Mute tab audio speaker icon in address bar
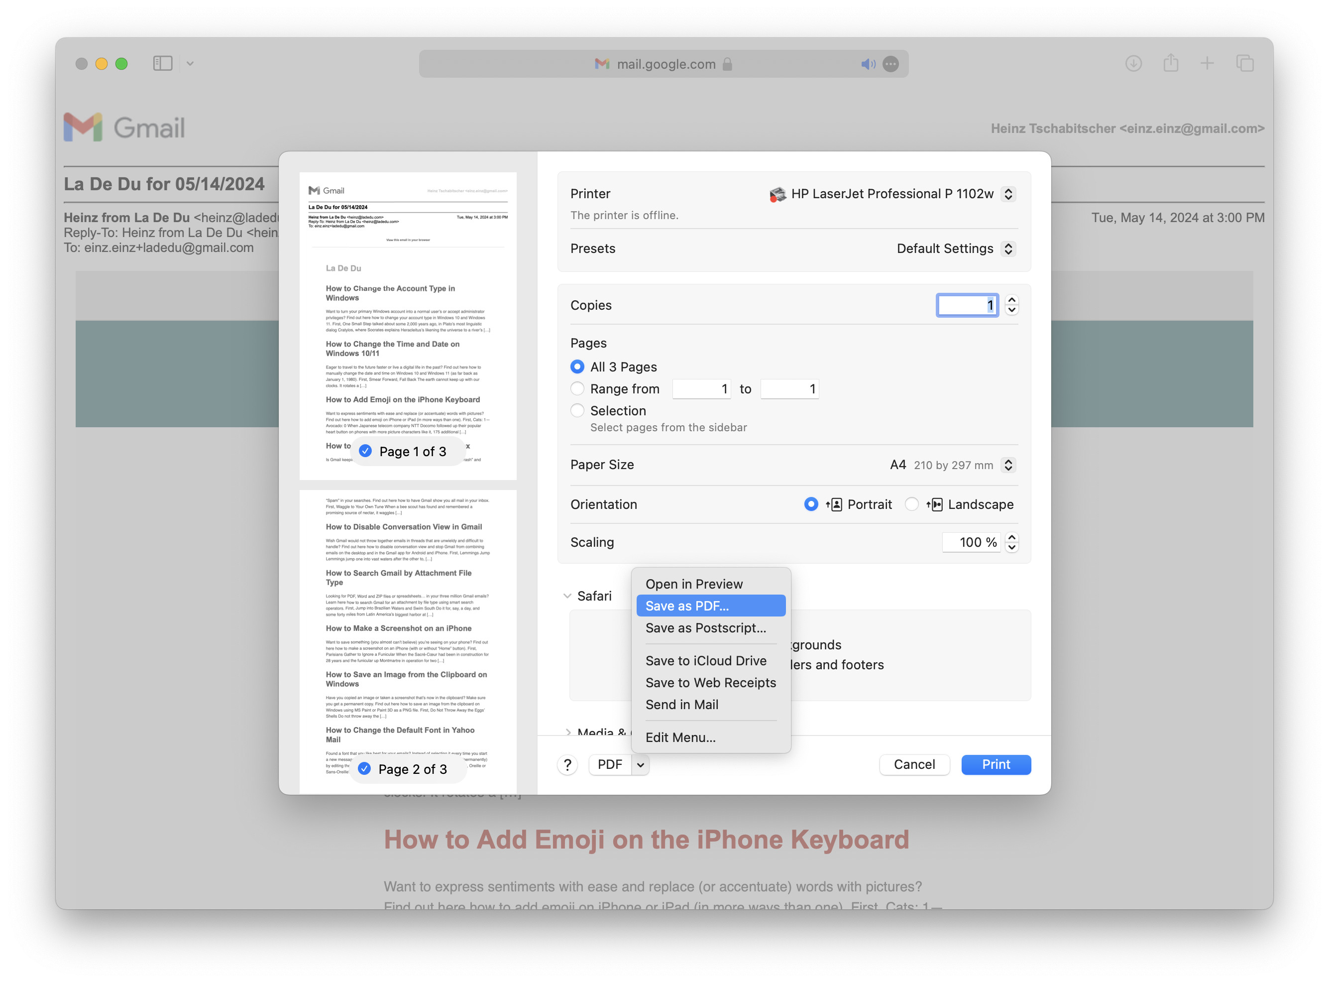 pyautogui.click(x=868, y=64)
